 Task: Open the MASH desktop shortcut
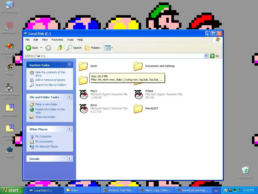[x=10, y=152]
